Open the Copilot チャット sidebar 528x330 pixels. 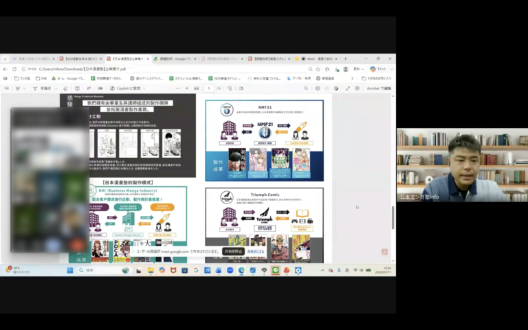pos(379,69)
